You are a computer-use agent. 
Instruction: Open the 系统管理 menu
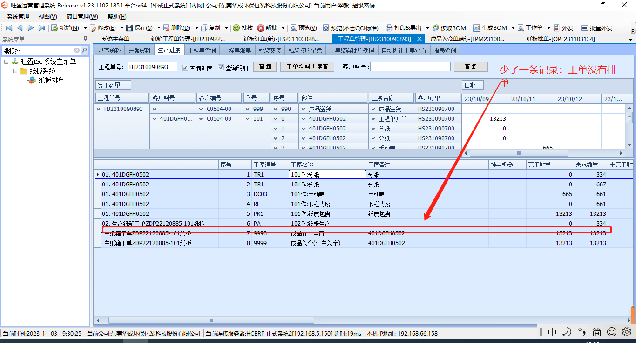click(18, 17)
